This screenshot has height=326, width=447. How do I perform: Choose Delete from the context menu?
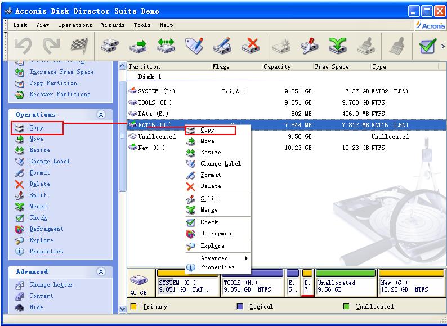point(218,186)
